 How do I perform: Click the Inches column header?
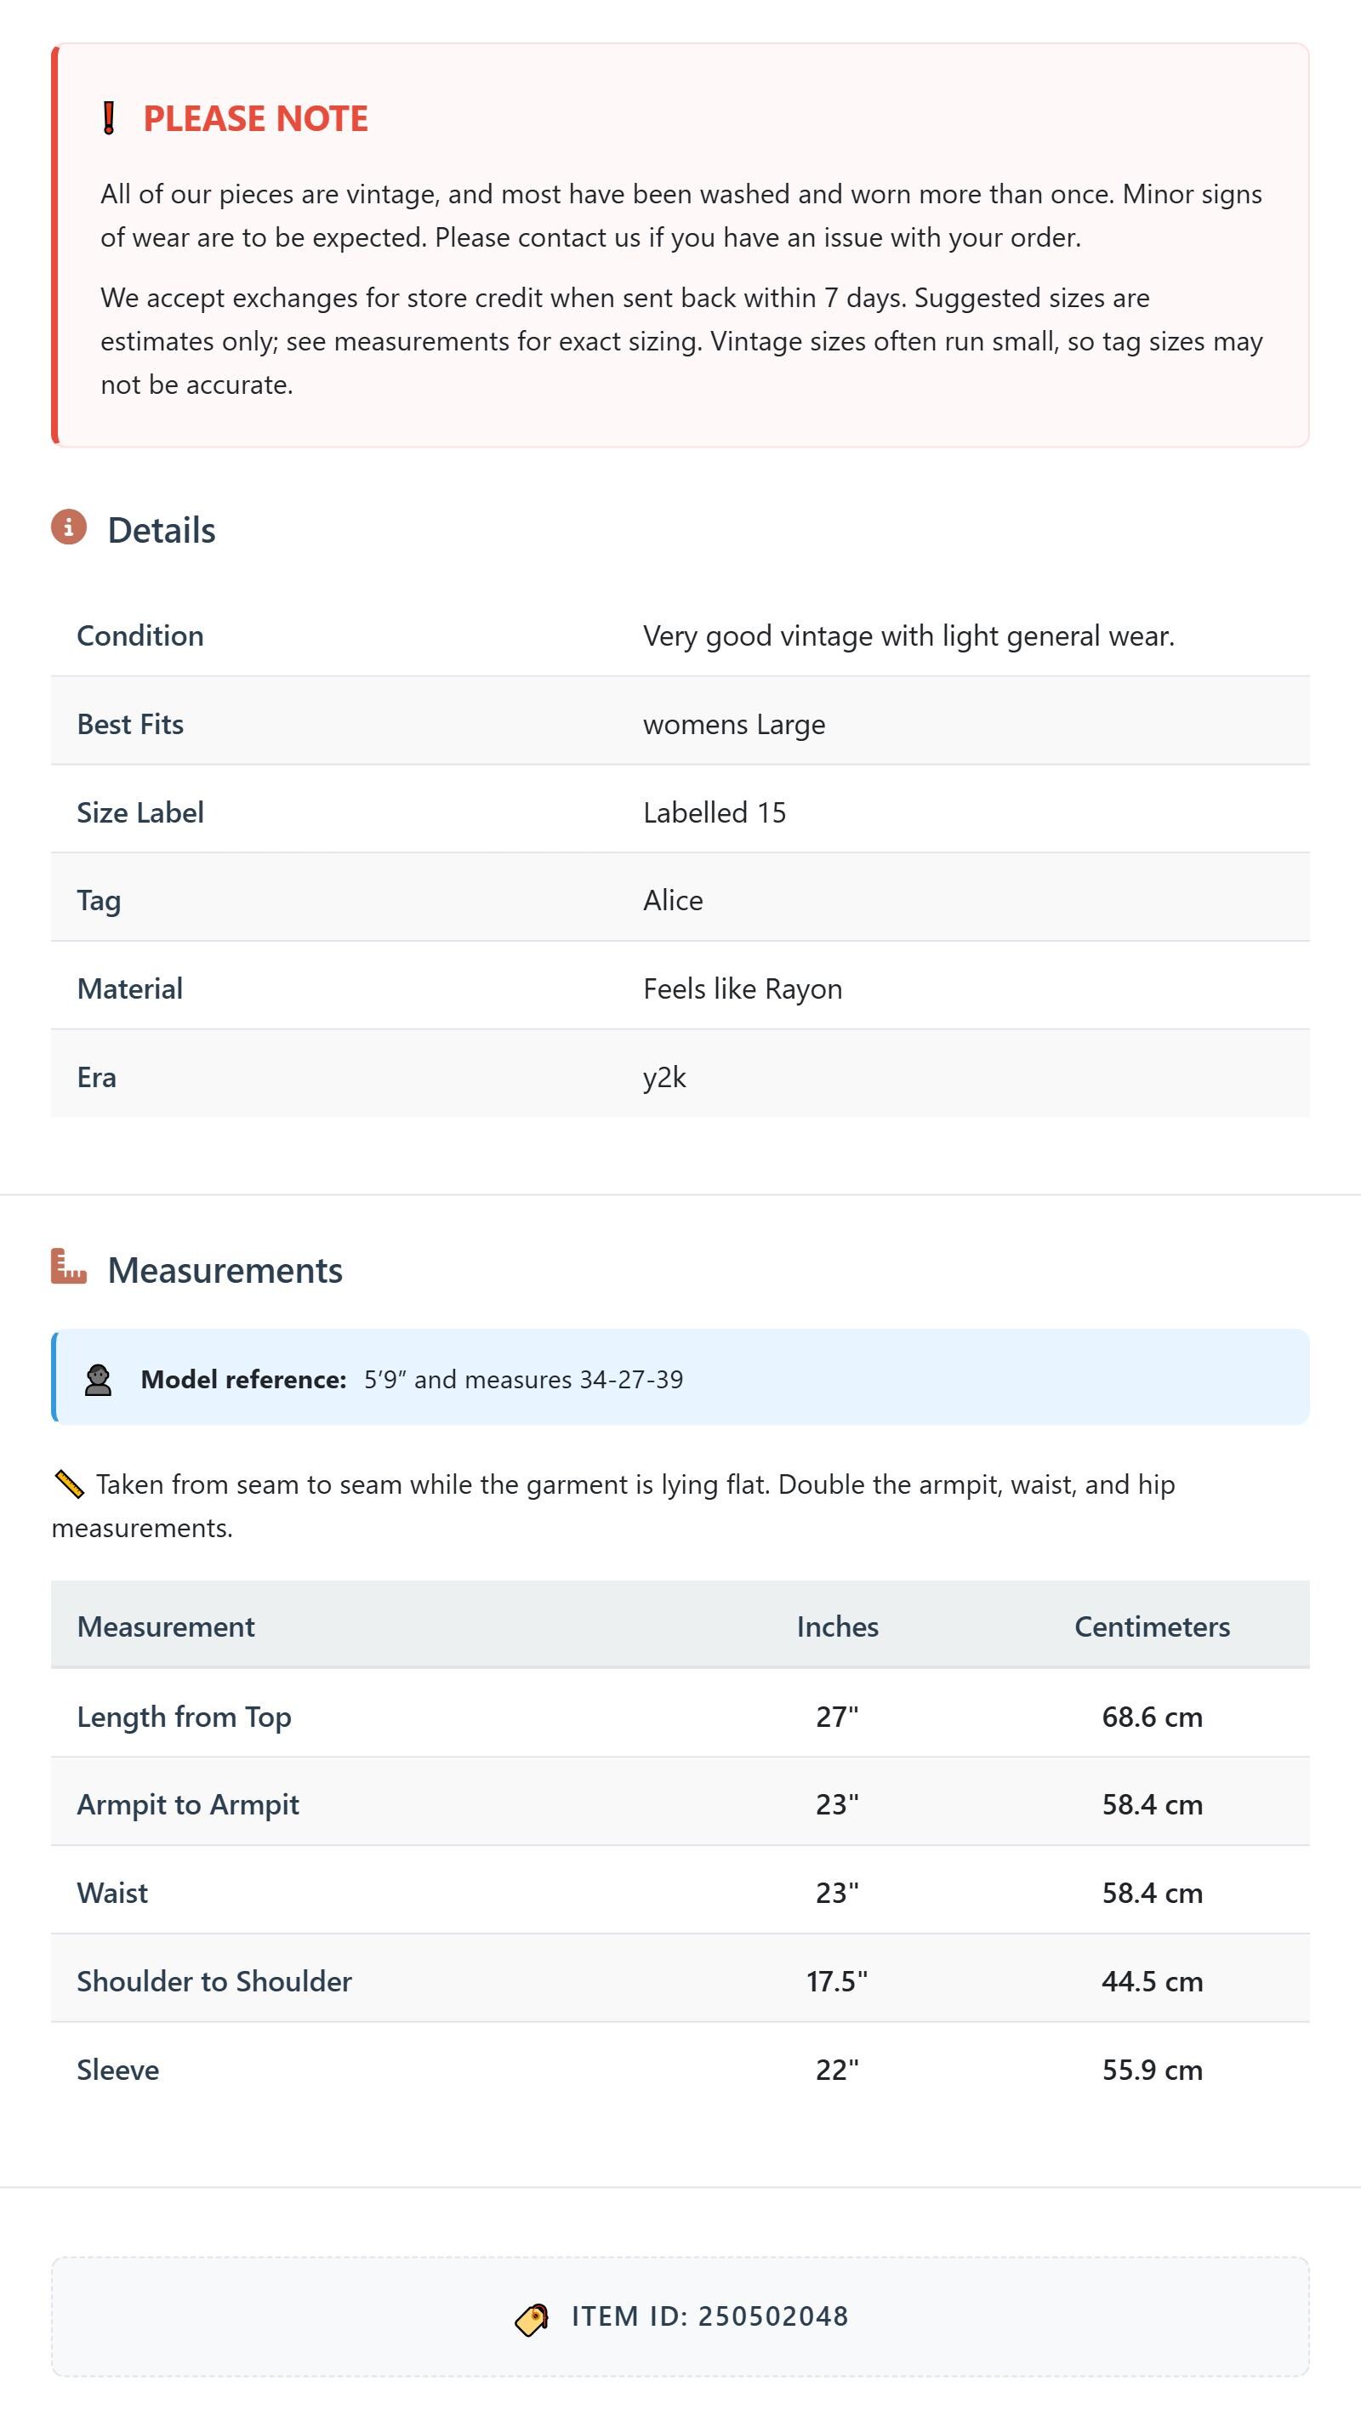(838, 1626)
